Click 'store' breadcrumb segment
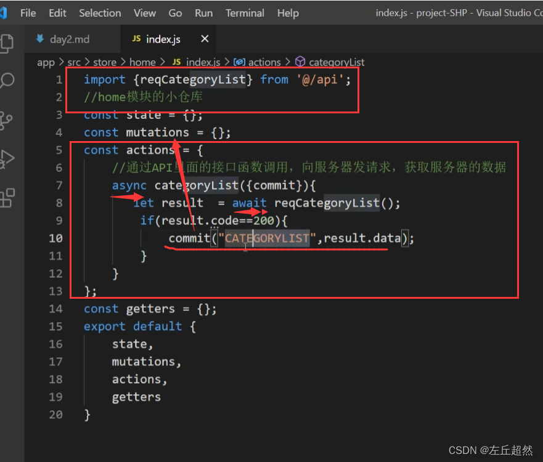The width and height of the screenshot is (543, 462). 105,62
